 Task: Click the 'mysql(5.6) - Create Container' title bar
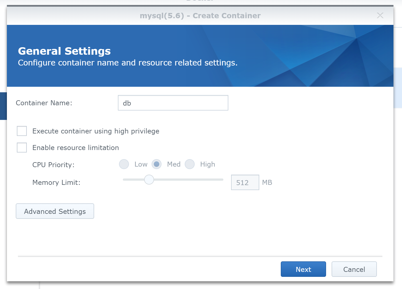[x=200, y=16]
